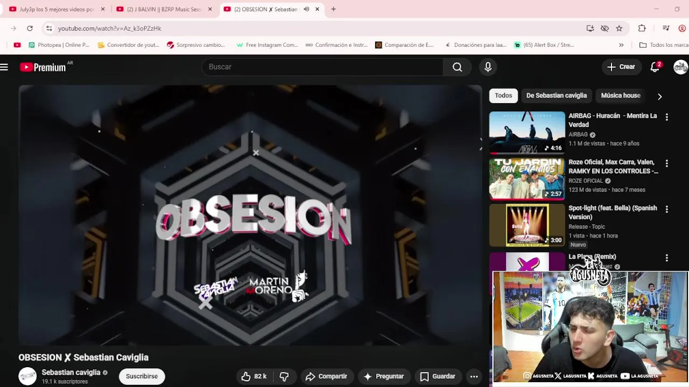The height and width of the screenshot is (387, 689).
Task: Click the video player showing OBSESION
Action: [250, 215]
